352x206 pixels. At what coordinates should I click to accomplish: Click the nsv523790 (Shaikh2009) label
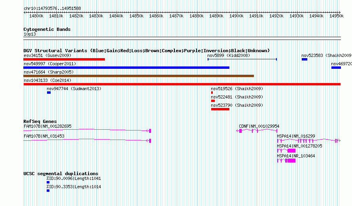tap(237, 105)
